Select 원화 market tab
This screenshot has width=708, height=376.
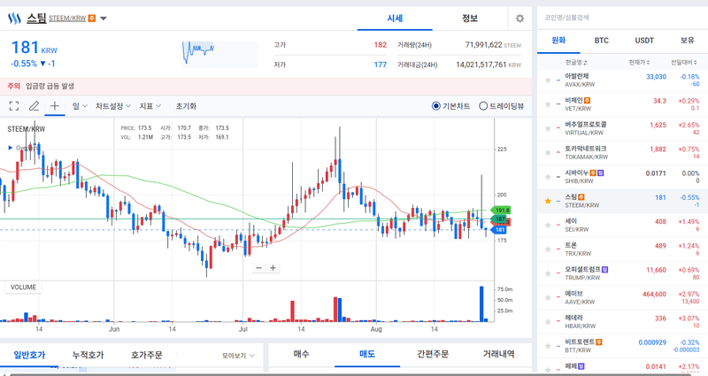pyautogui.click(x=558, y=41)
